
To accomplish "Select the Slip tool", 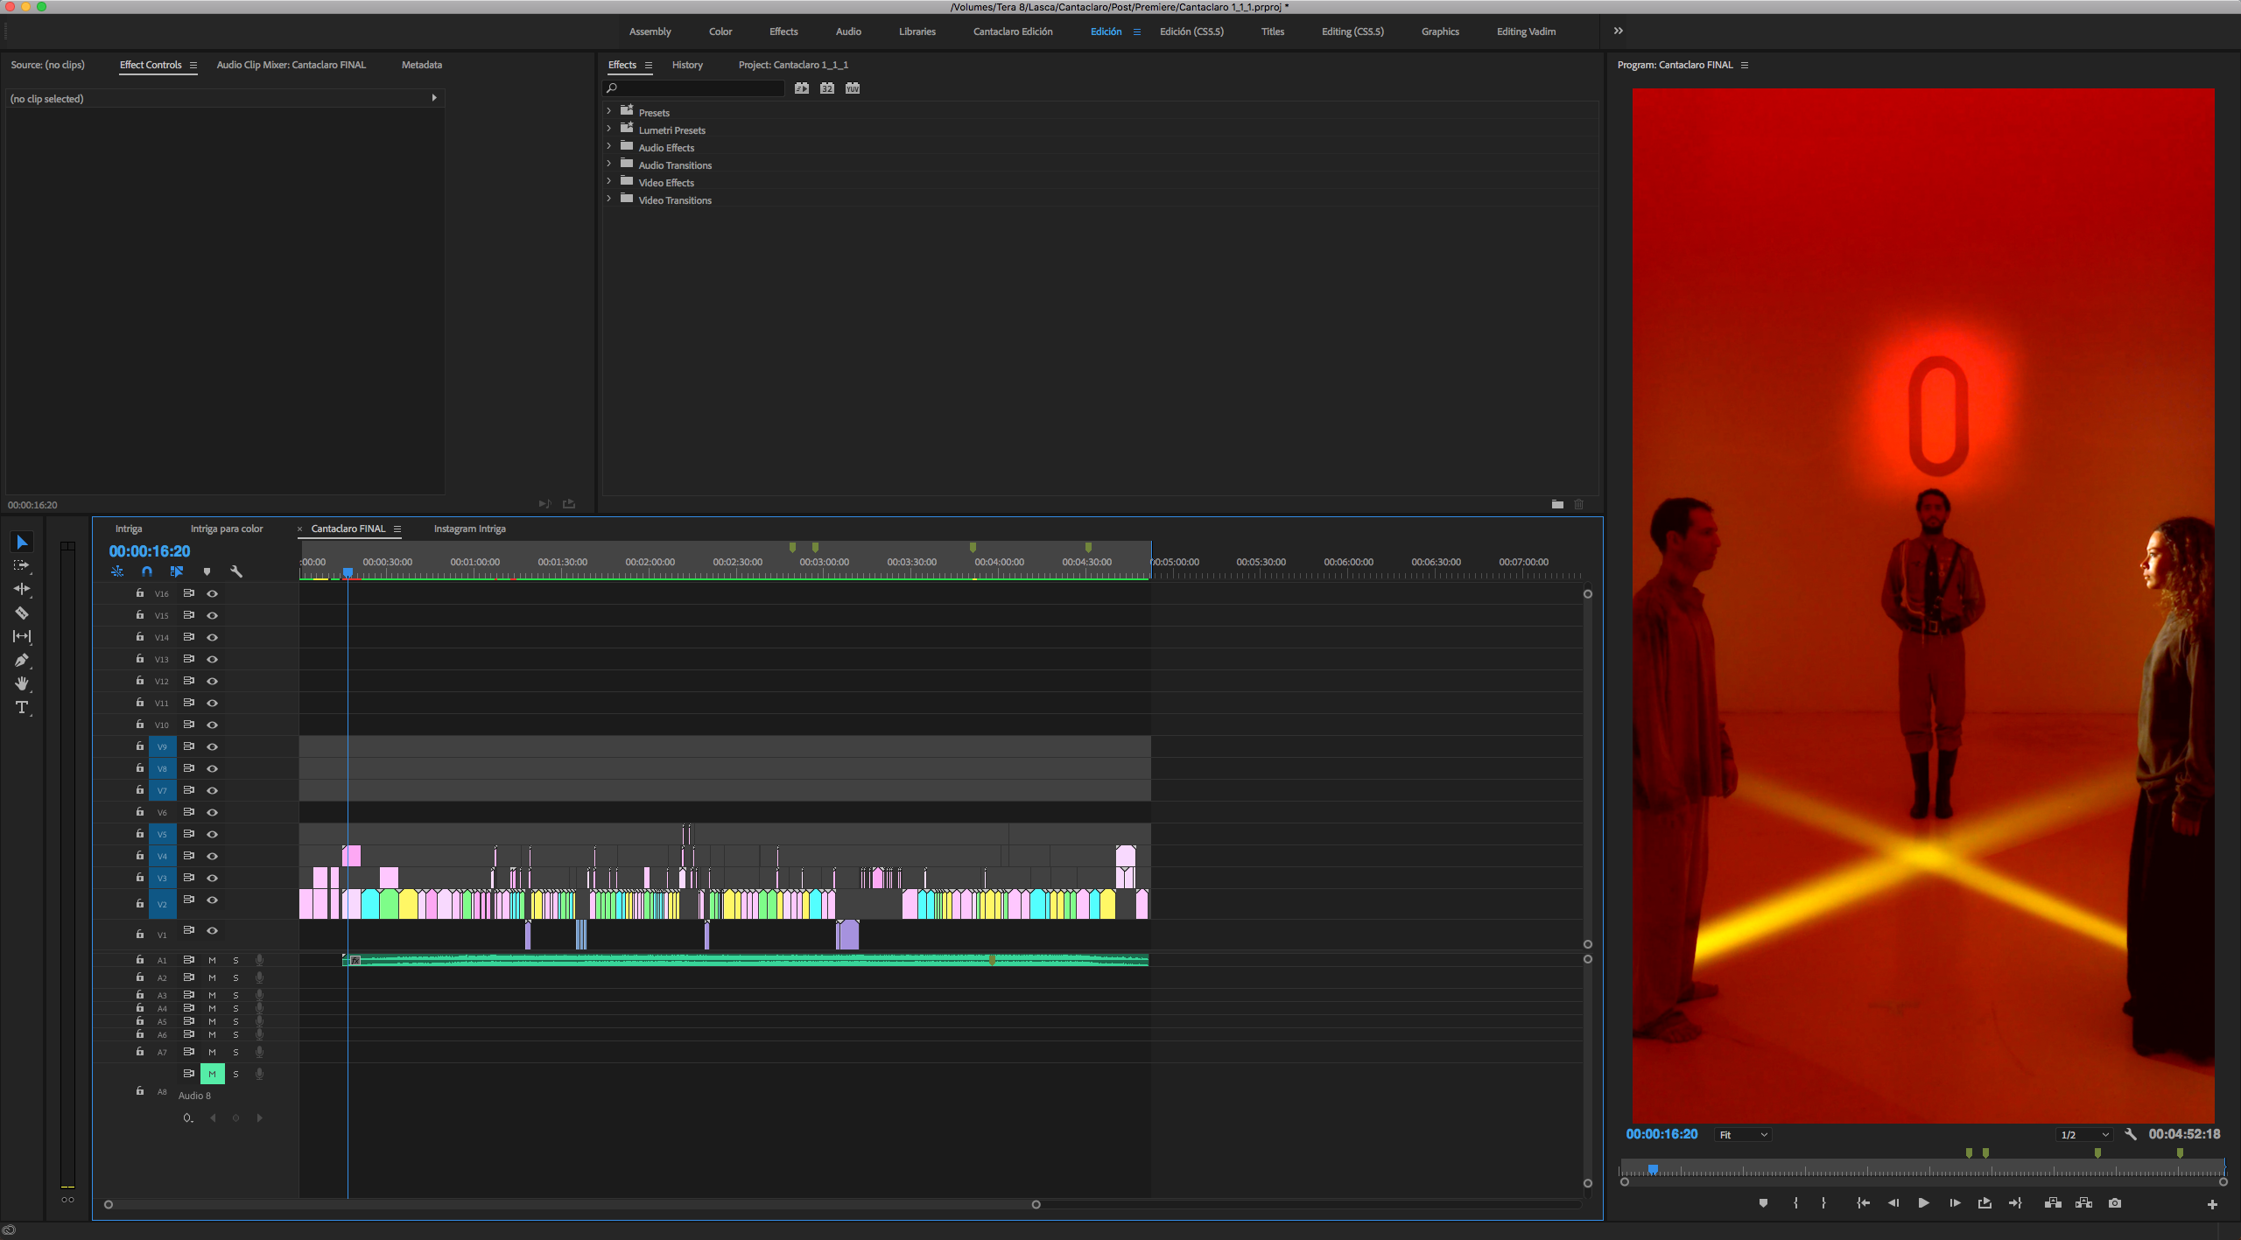I will 22,636.
